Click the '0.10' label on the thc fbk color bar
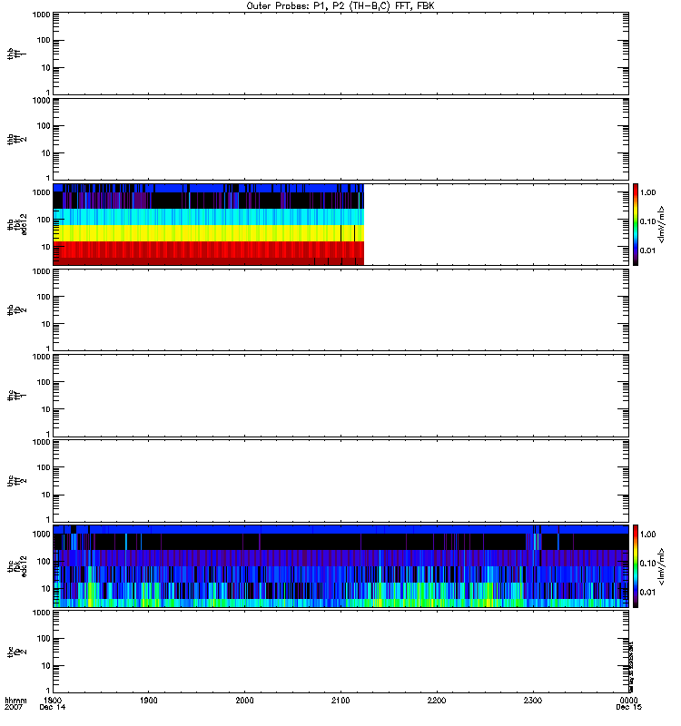The image size is (681, 726). (647, 564)
